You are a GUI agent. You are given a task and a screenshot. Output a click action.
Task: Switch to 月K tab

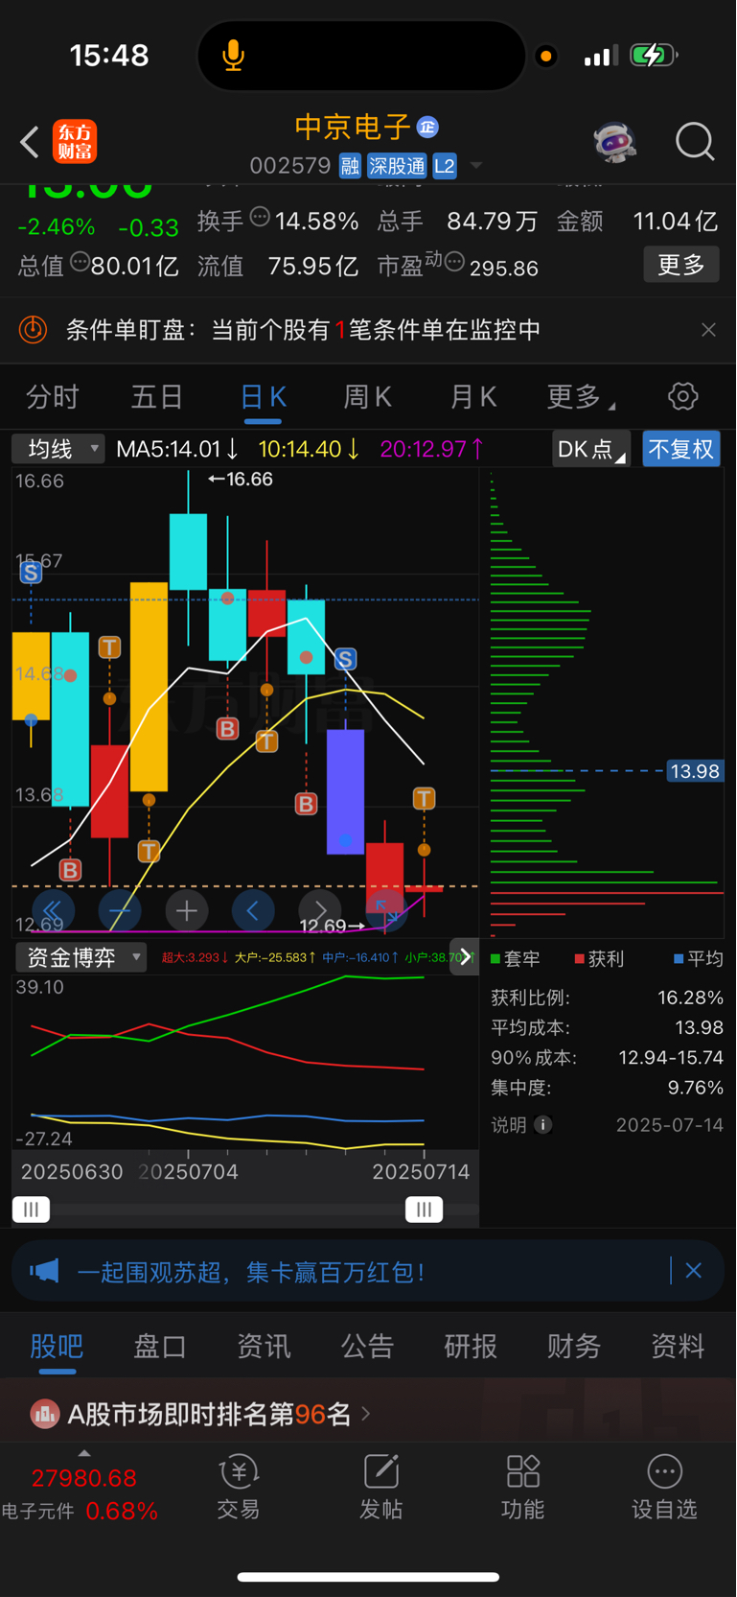click(x=473, y=396)
